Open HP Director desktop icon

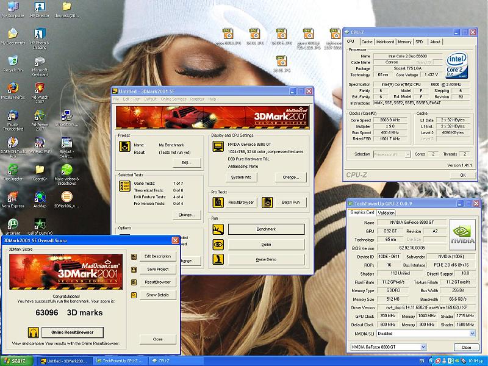click(x=40, y=9)
